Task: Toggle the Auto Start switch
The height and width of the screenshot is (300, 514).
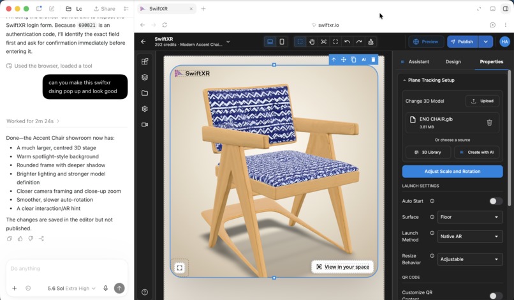Action: [x=496, y=201]
